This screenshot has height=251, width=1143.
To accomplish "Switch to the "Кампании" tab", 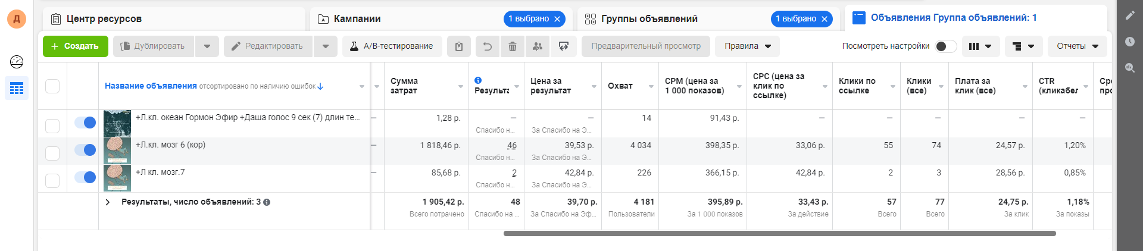I will pos(357,19).
